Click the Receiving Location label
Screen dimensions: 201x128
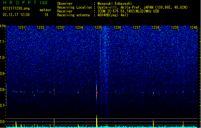74,7
